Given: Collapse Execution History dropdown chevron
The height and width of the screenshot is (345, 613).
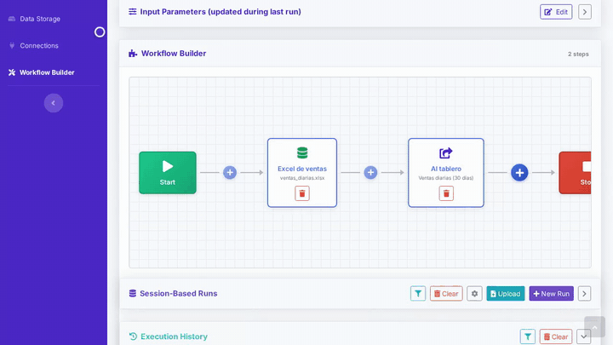Looking at the screenshot, I should pyautogui.click(x=584, y=336).
